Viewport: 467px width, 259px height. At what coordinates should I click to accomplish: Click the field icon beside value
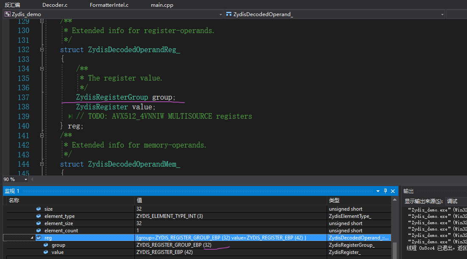[46, 252]
